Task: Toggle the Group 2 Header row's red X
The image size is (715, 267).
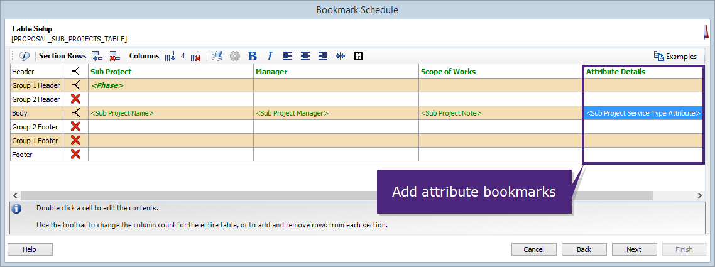Action: (x=75, y=99)
